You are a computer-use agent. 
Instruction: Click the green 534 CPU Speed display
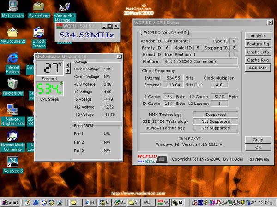pos(50,88)
